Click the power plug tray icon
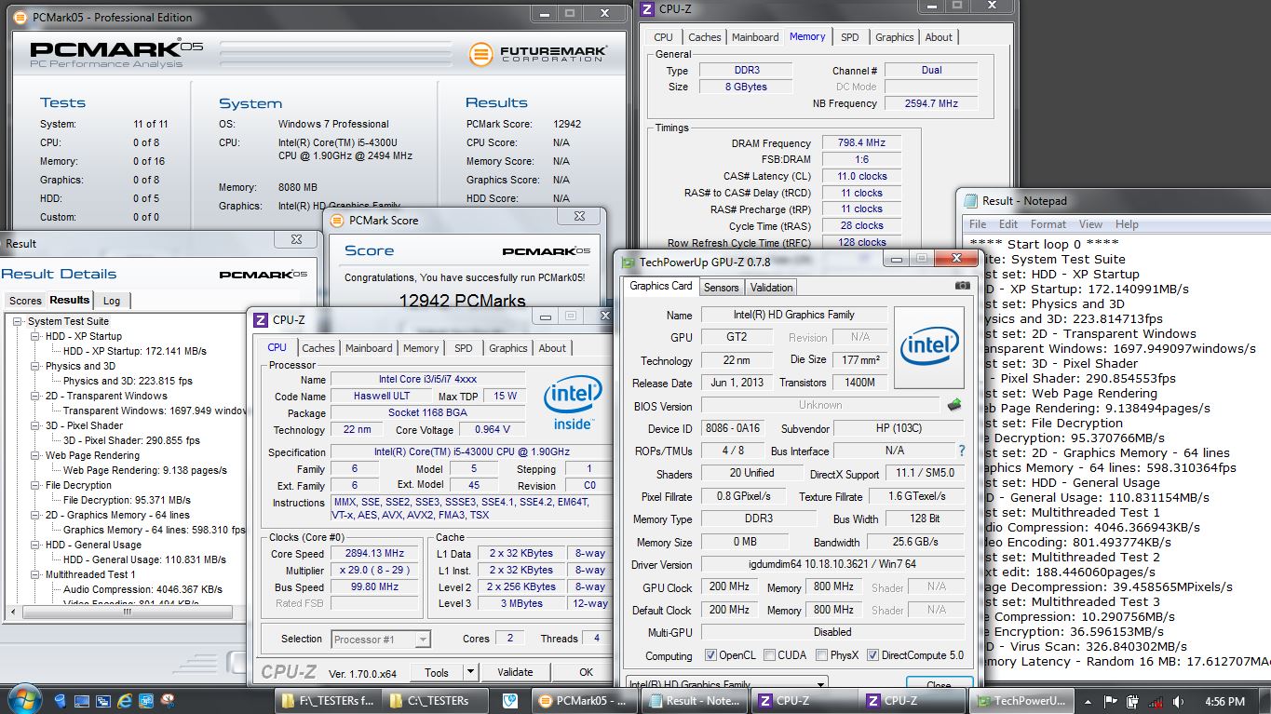The height and width of the screenshot is (714, 1271). click(x=1134, y=701)
